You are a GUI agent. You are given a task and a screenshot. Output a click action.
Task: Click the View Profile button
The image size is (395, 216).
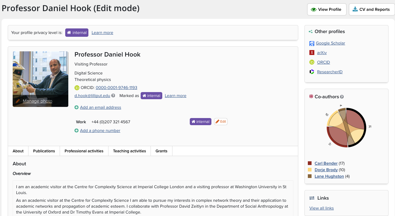[326, 10]
